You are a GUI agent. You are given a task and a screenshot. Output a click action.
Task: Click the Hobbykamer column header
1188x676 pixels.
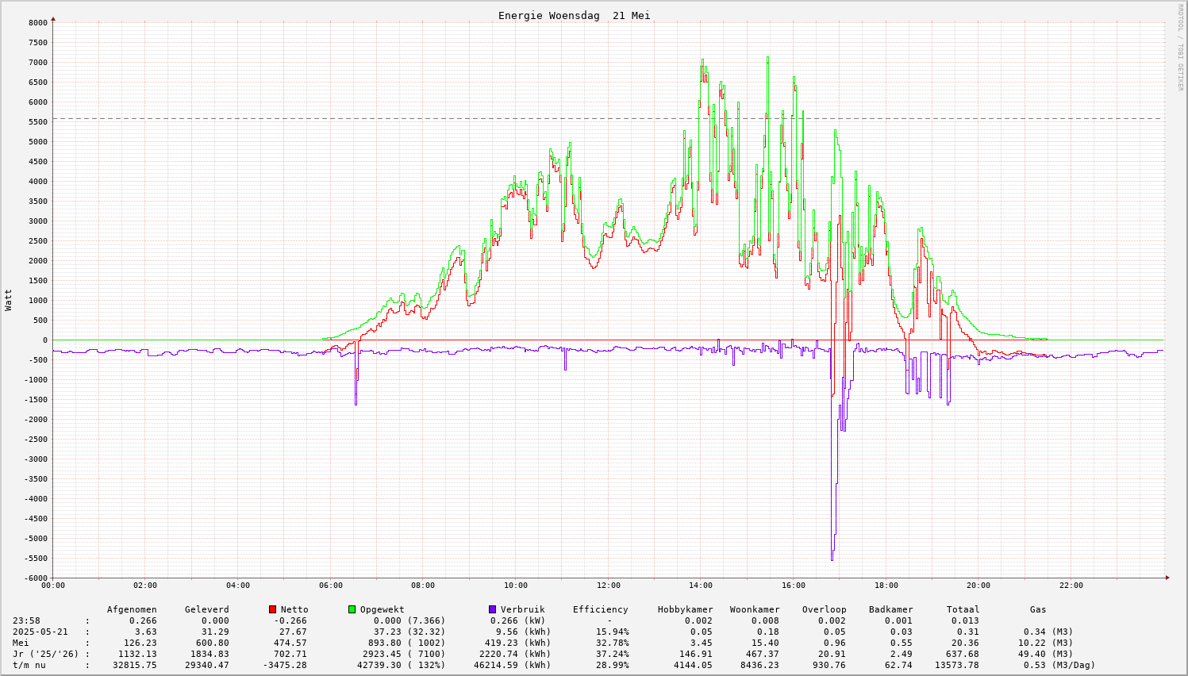(x=685, y=609)
